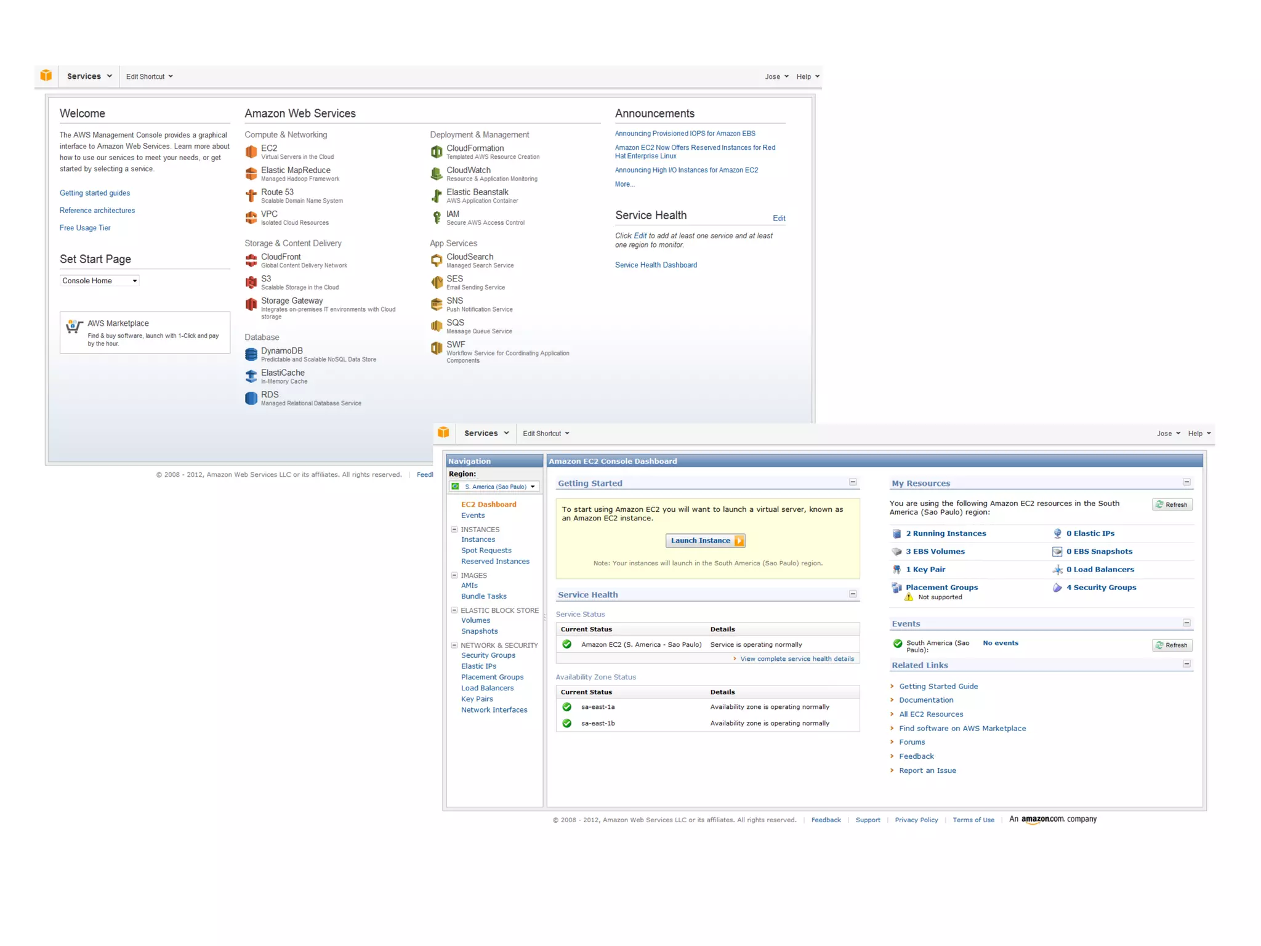
Task: Click the AWS Marketplace shopping cart icon
Action: tap(75, 326)
